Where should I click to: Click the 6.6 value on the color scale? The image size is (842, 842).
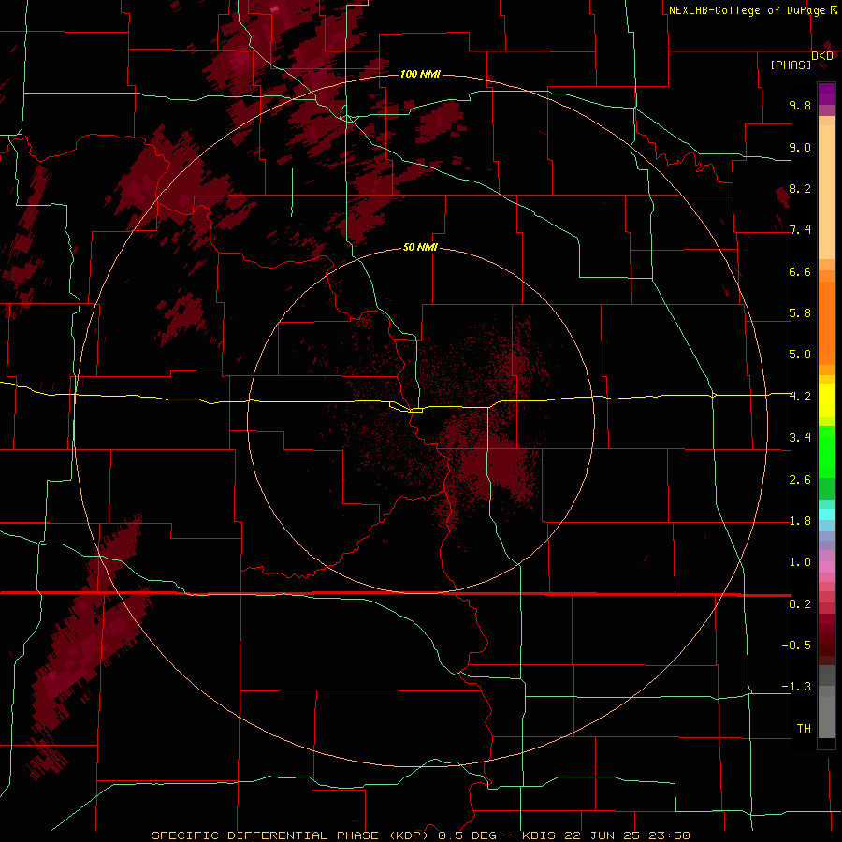coord(800,271)
